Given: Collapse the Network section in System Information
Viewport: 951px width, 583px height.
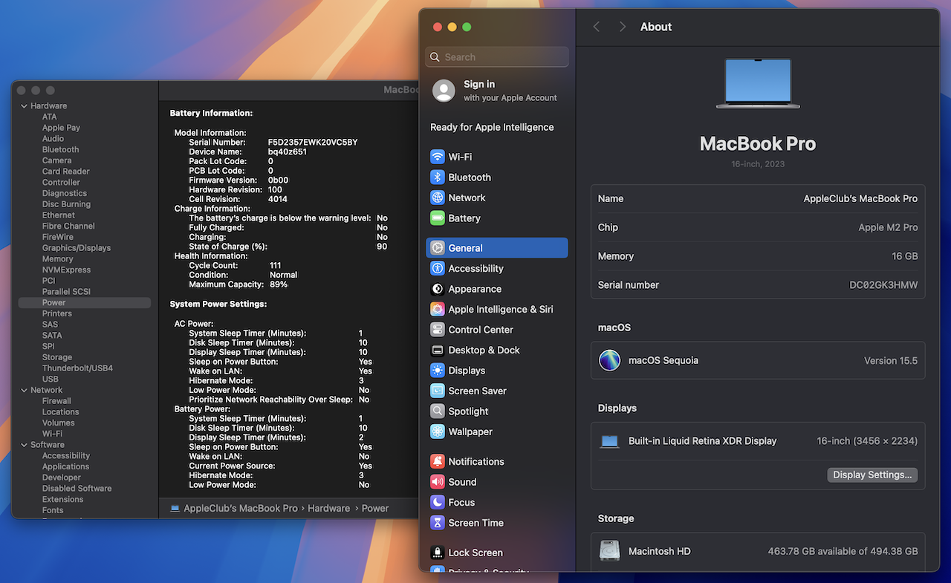Looking at the screenshot, I should click(25, 390).
